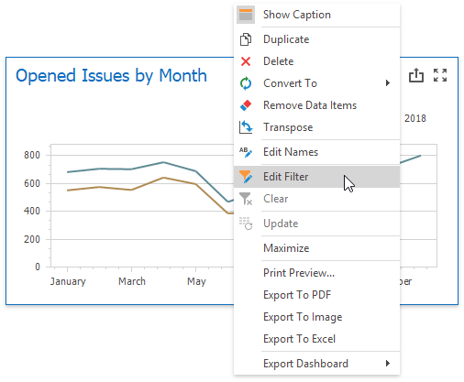Click the 2018 legend label
The width and height of the screenshot is (464, 382).
point(415,118)
